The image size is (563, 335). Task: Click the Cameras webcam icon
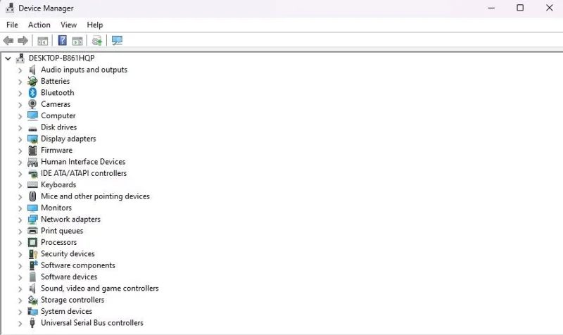pyautogui.click(x=32, y=104)
